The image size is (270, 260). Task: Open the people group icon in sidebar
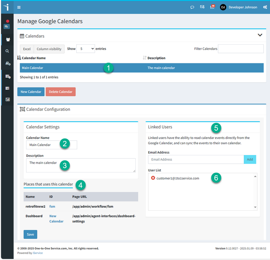click(8, 39)
